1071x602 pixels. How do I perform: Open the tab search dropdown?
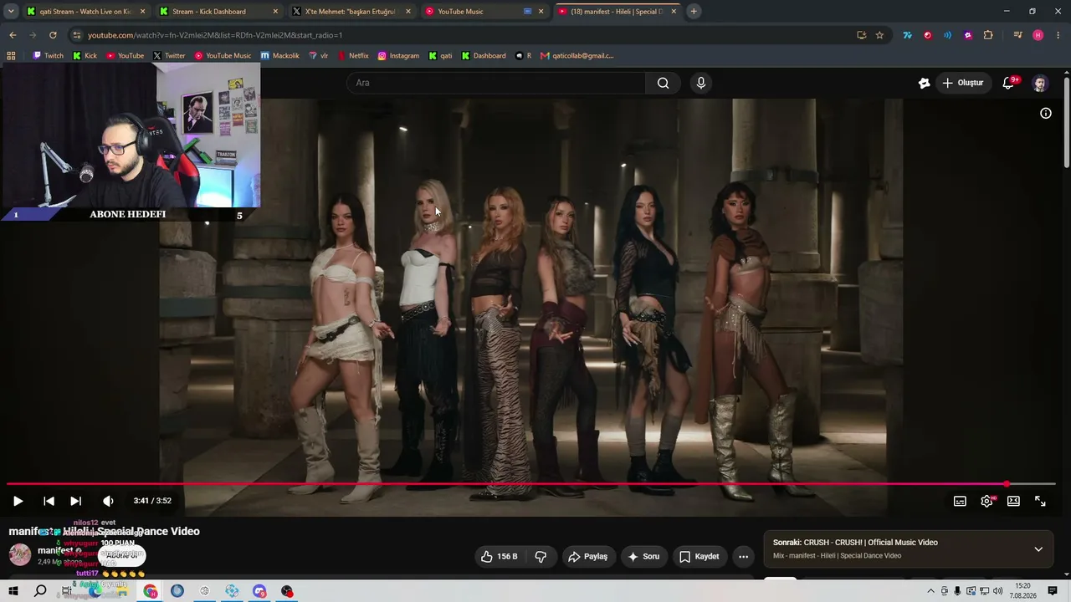click(10, 12)
